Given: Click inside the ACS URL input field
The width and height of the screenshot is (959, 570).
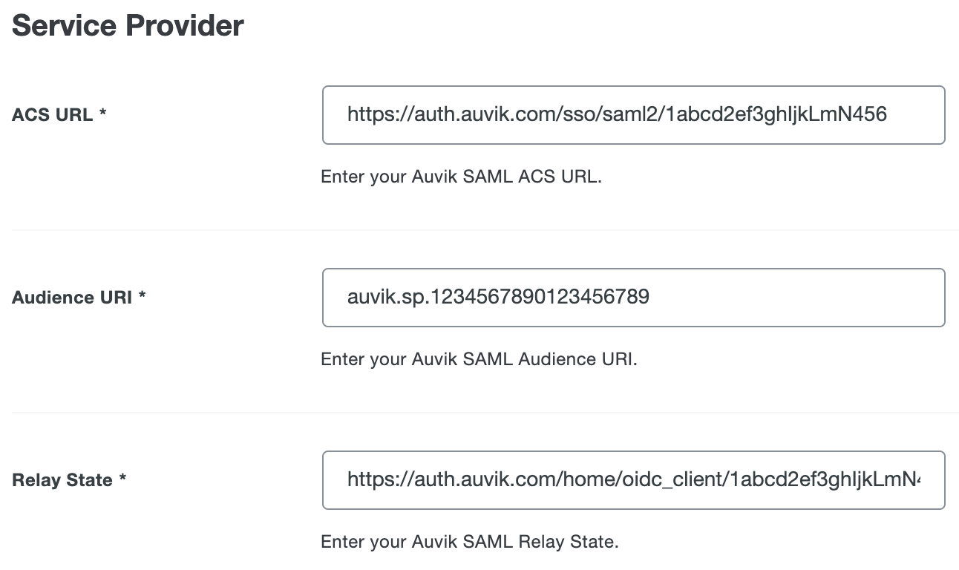Looking at the screenshot, I should (x=634, y=114).
